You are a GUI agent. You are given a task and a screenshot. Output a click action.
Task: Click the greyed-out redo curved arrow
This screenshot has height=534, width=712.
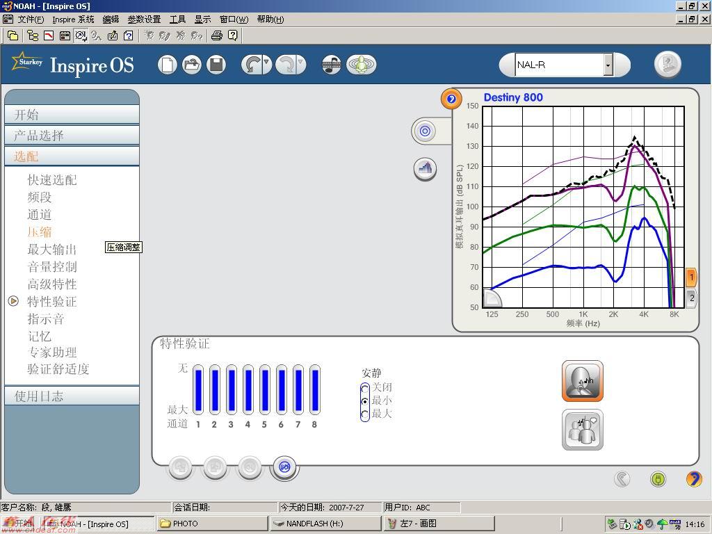coord(286,65)
